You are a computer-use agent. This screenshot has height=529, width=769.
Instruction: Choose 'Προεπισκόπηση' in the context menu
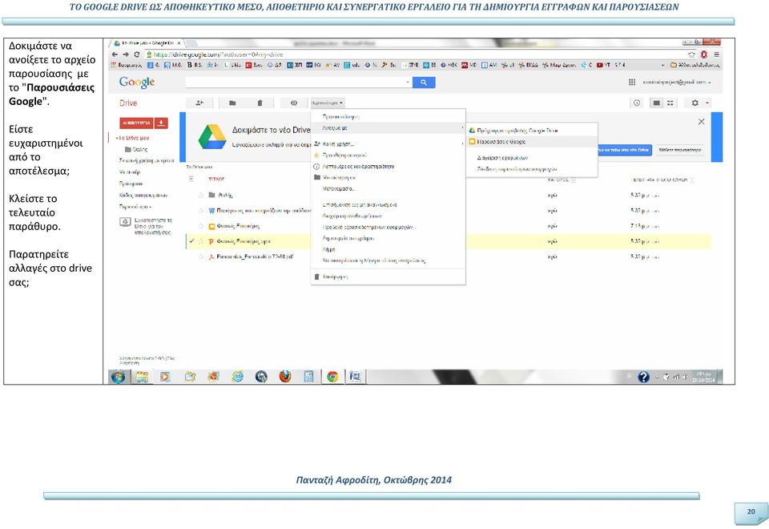(341, 117)
